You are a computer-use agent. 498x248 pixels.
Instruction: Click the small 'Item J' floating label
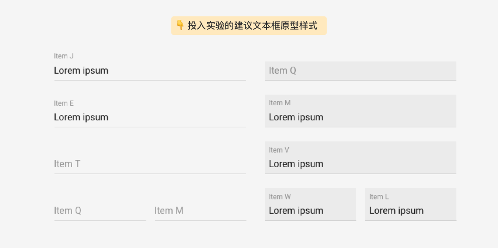click(x=64, y=56)
